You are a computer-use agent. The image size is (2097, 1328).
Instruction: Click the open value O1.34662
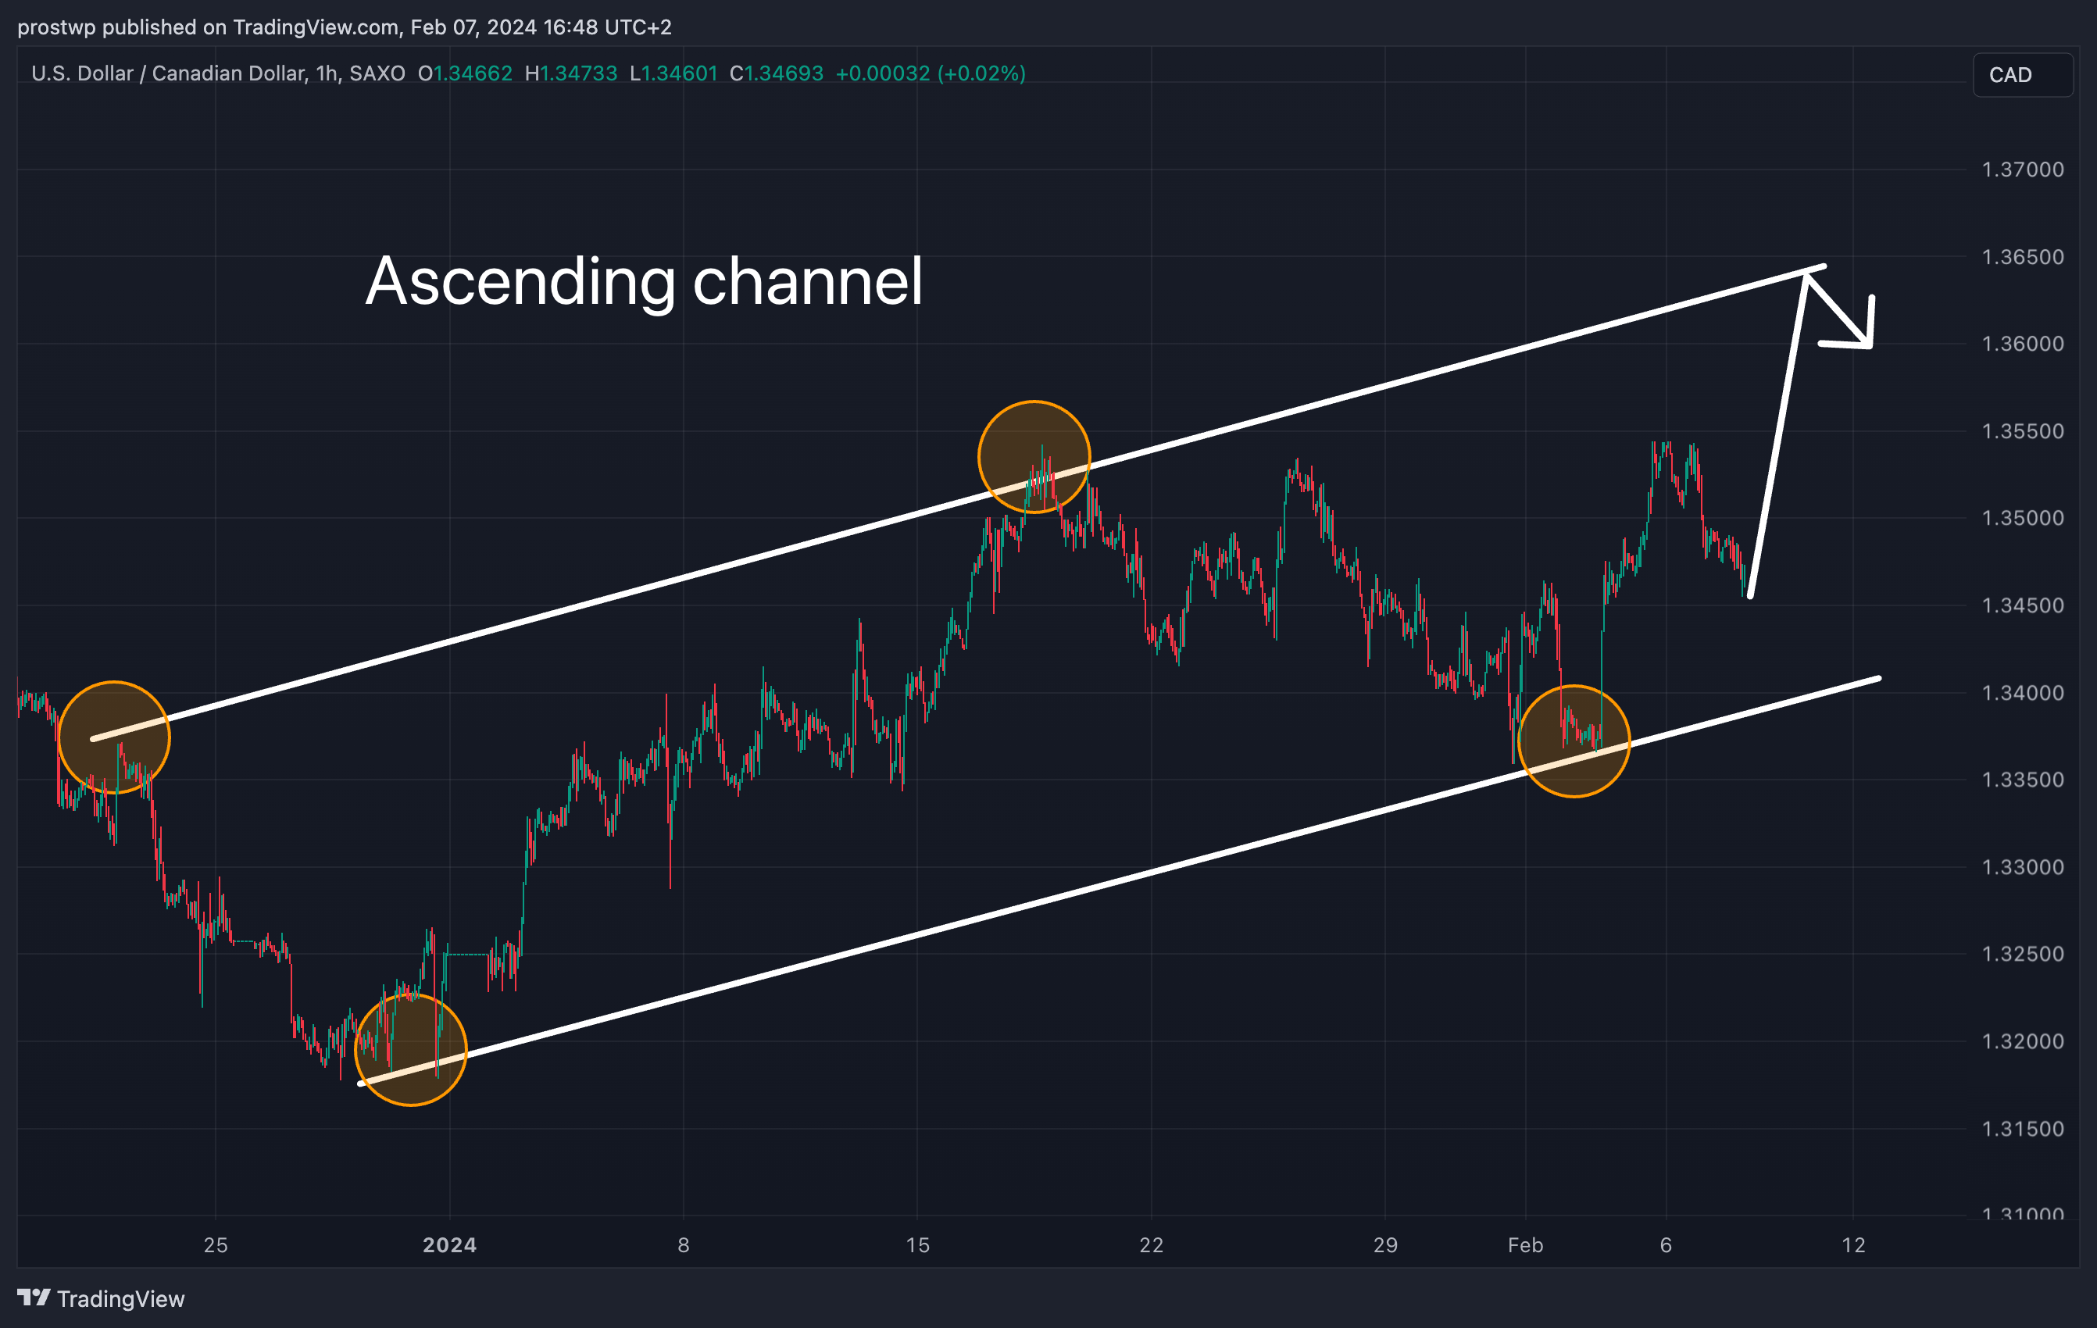465,73
